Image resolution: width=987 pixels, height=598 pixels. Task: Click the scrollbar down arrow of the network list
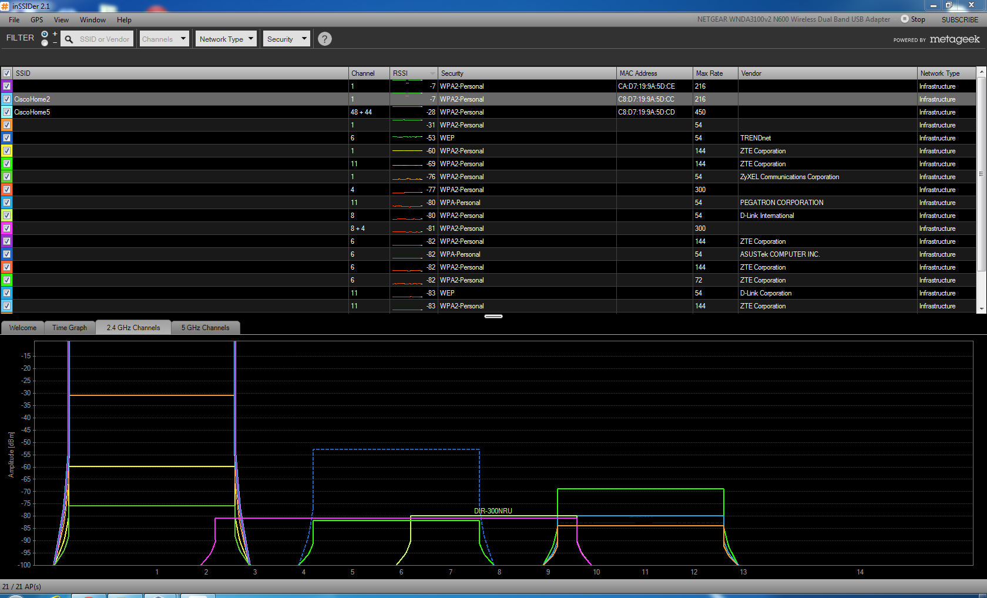point(981,309)
